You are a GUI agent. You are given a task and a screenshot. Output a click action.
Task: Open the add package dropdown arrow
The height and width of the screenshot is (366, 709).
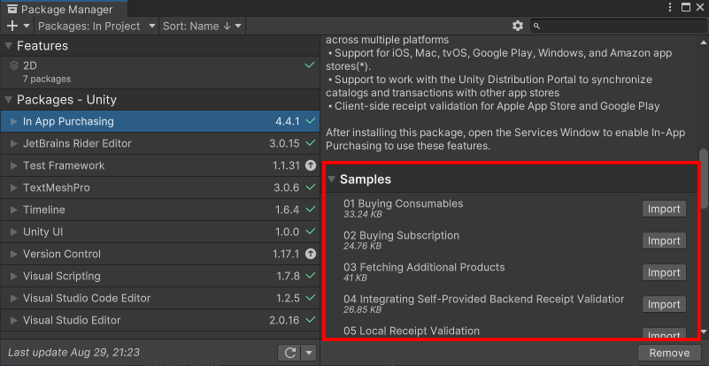(x=27, y=27)
